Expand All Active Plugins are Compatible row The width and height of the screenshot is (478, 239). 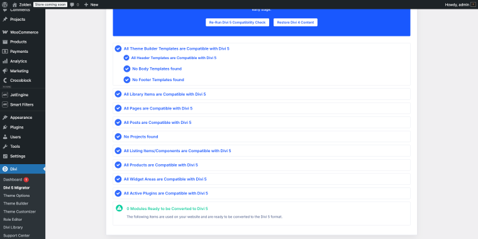pyautogui.click(x=262, y=193)
